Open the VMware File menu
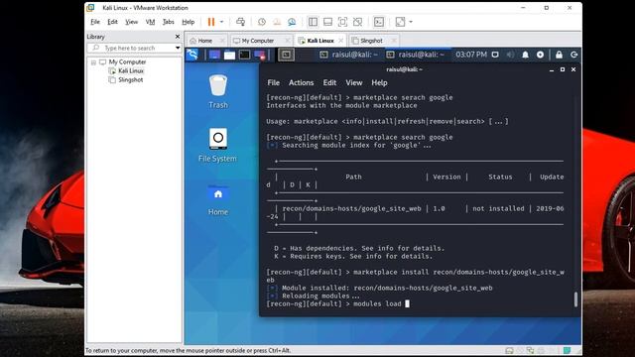635x357 pixels. [x=95, y=22]
